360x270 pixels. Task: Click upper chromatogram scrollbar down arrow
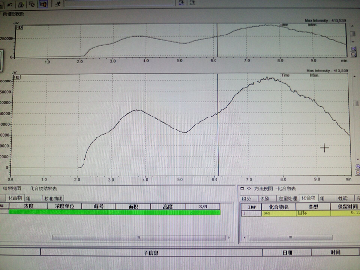point(353,42)
